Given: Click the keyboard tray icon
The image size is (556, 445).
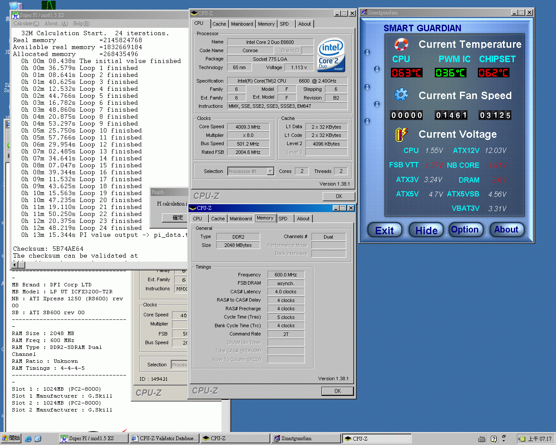Looking at the screenshot, I should tap(481, 439).
